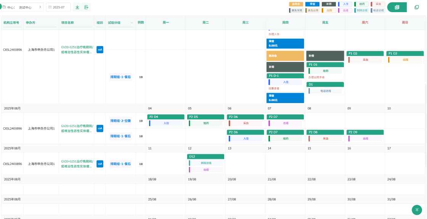The image size is (427, 219).
Task: Open the GV20-0251 project link in the D12 row
Action: click(x=77, y=164)
